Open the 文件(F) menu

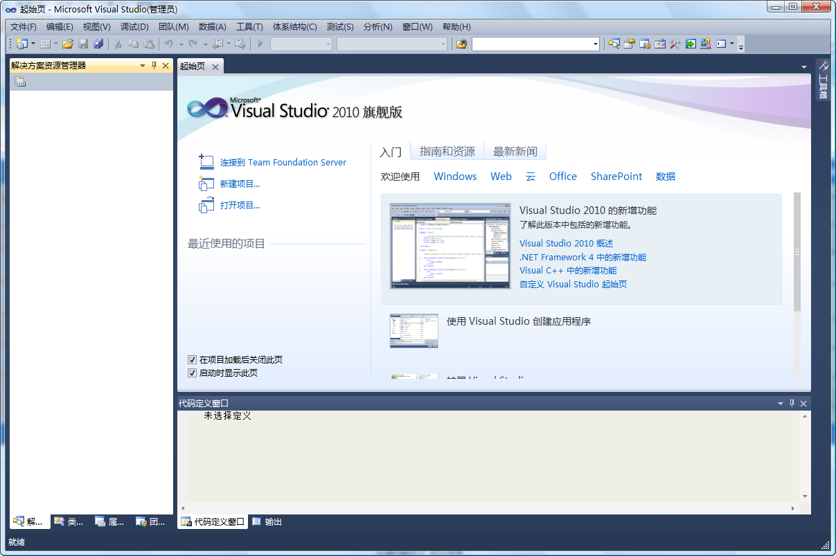pyautogui.click(x=24, y=27)
